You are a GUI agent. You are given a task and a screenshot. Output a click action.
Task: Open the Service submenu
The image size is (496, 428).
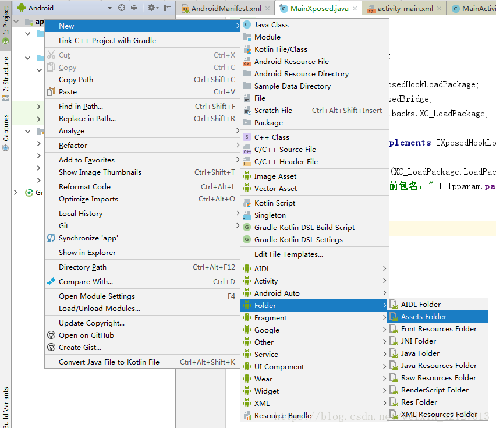click(x=314, y=354)
